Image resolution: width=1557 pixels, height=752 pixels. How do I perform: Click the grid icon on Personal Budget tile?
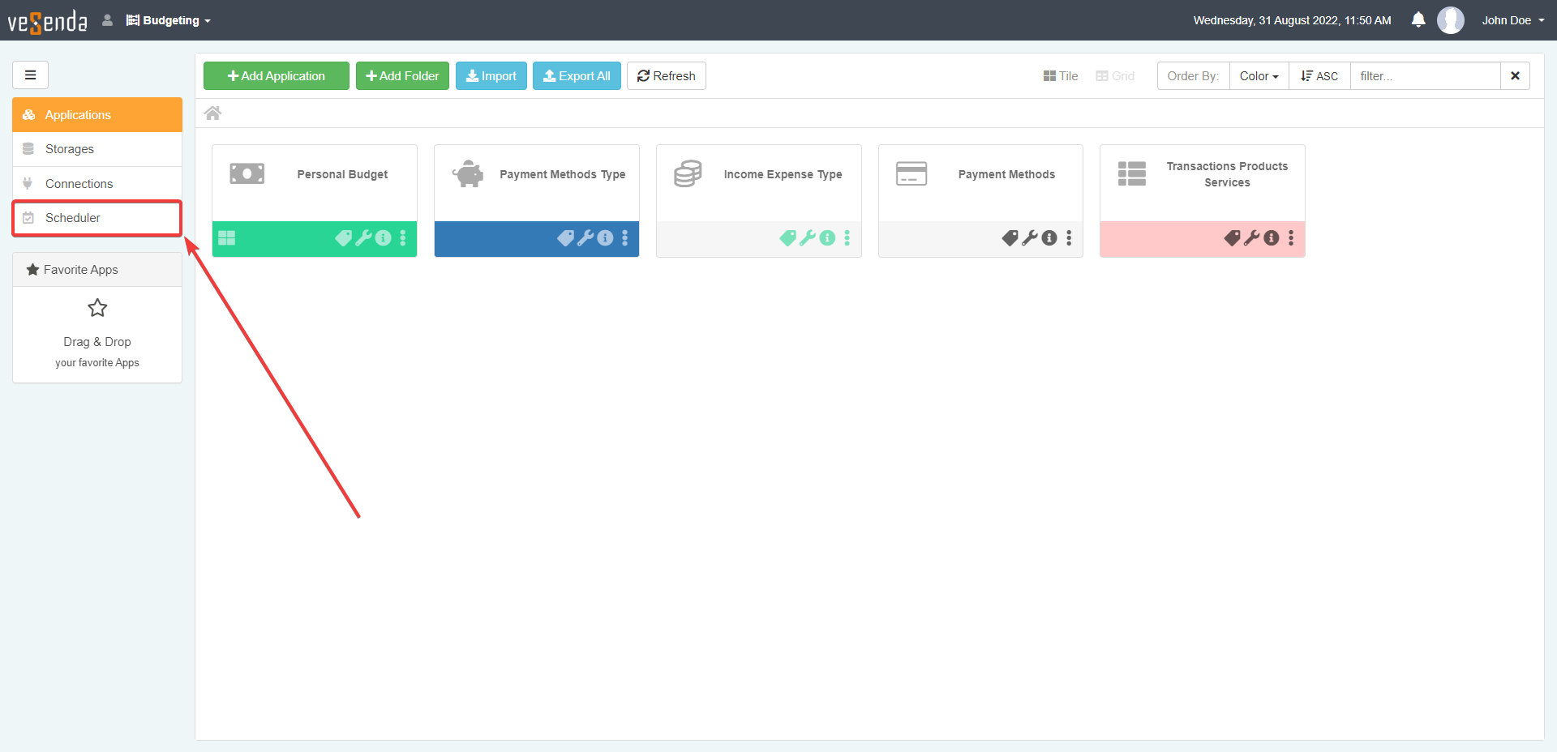(227, 238)
